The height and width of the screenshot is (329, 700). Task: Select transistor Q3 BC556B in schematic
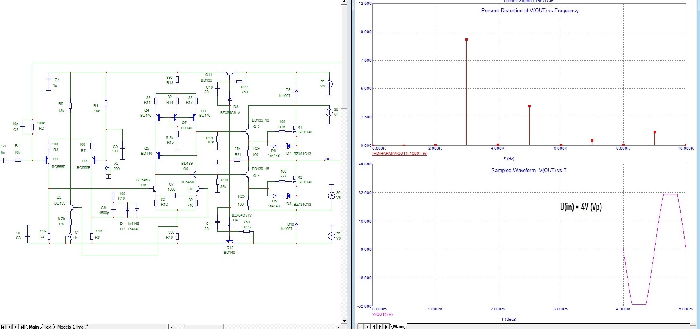(93, 160)
